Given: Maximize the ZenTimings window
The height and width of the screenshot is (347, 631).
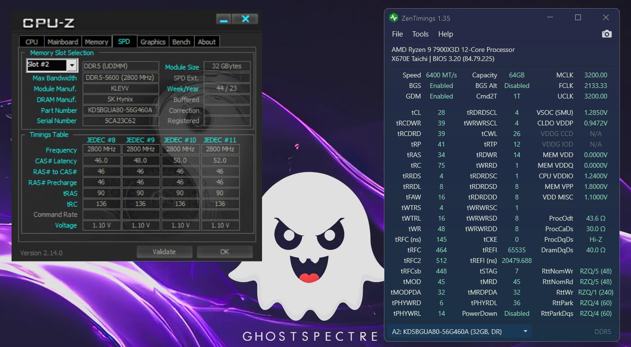Looking at the screenshot, I should [578, 18].
